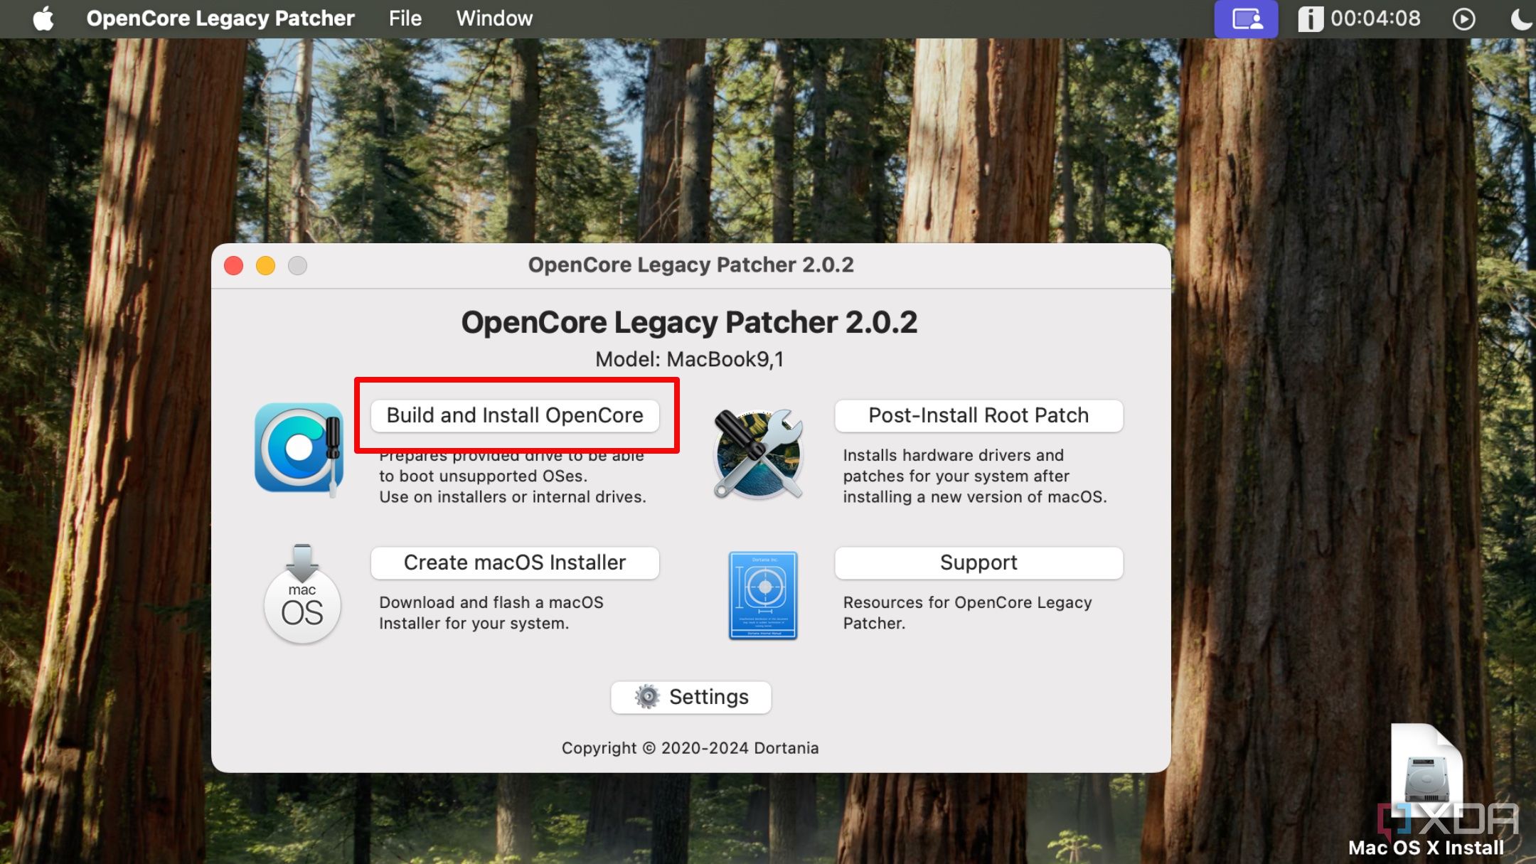
Task: Click the dark/light mode toggle in menu bar
Action: 1517,19
